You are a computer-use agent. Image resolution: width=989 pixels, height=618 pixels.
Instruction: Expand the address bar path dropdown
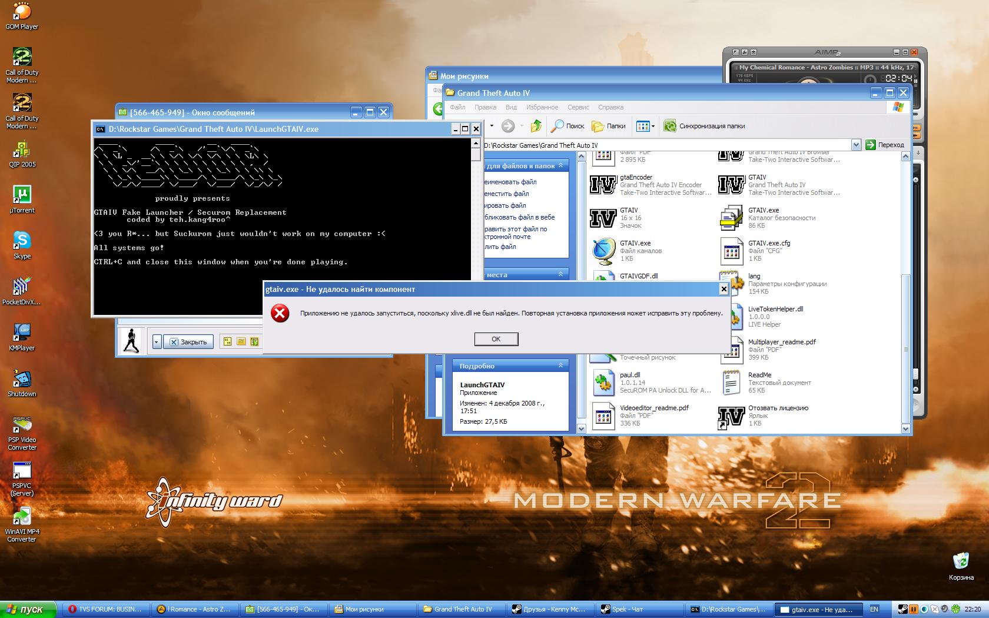coord(856,145)
